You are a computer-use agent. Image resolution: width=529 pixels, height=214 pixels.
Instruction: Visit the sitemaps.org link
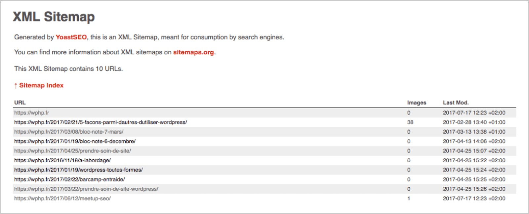[x=193, y=52]
